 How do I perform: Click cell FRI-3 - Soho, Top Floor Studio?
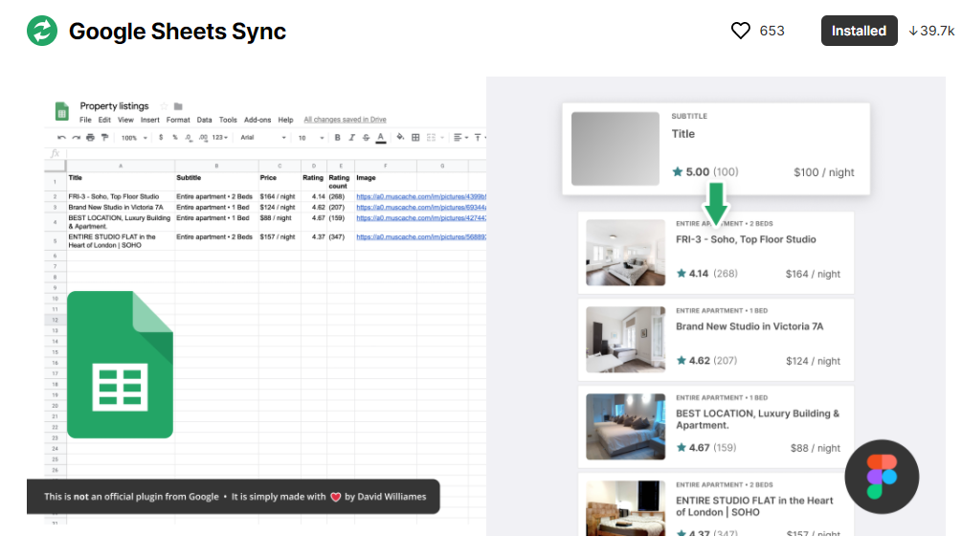click(121, 196)
